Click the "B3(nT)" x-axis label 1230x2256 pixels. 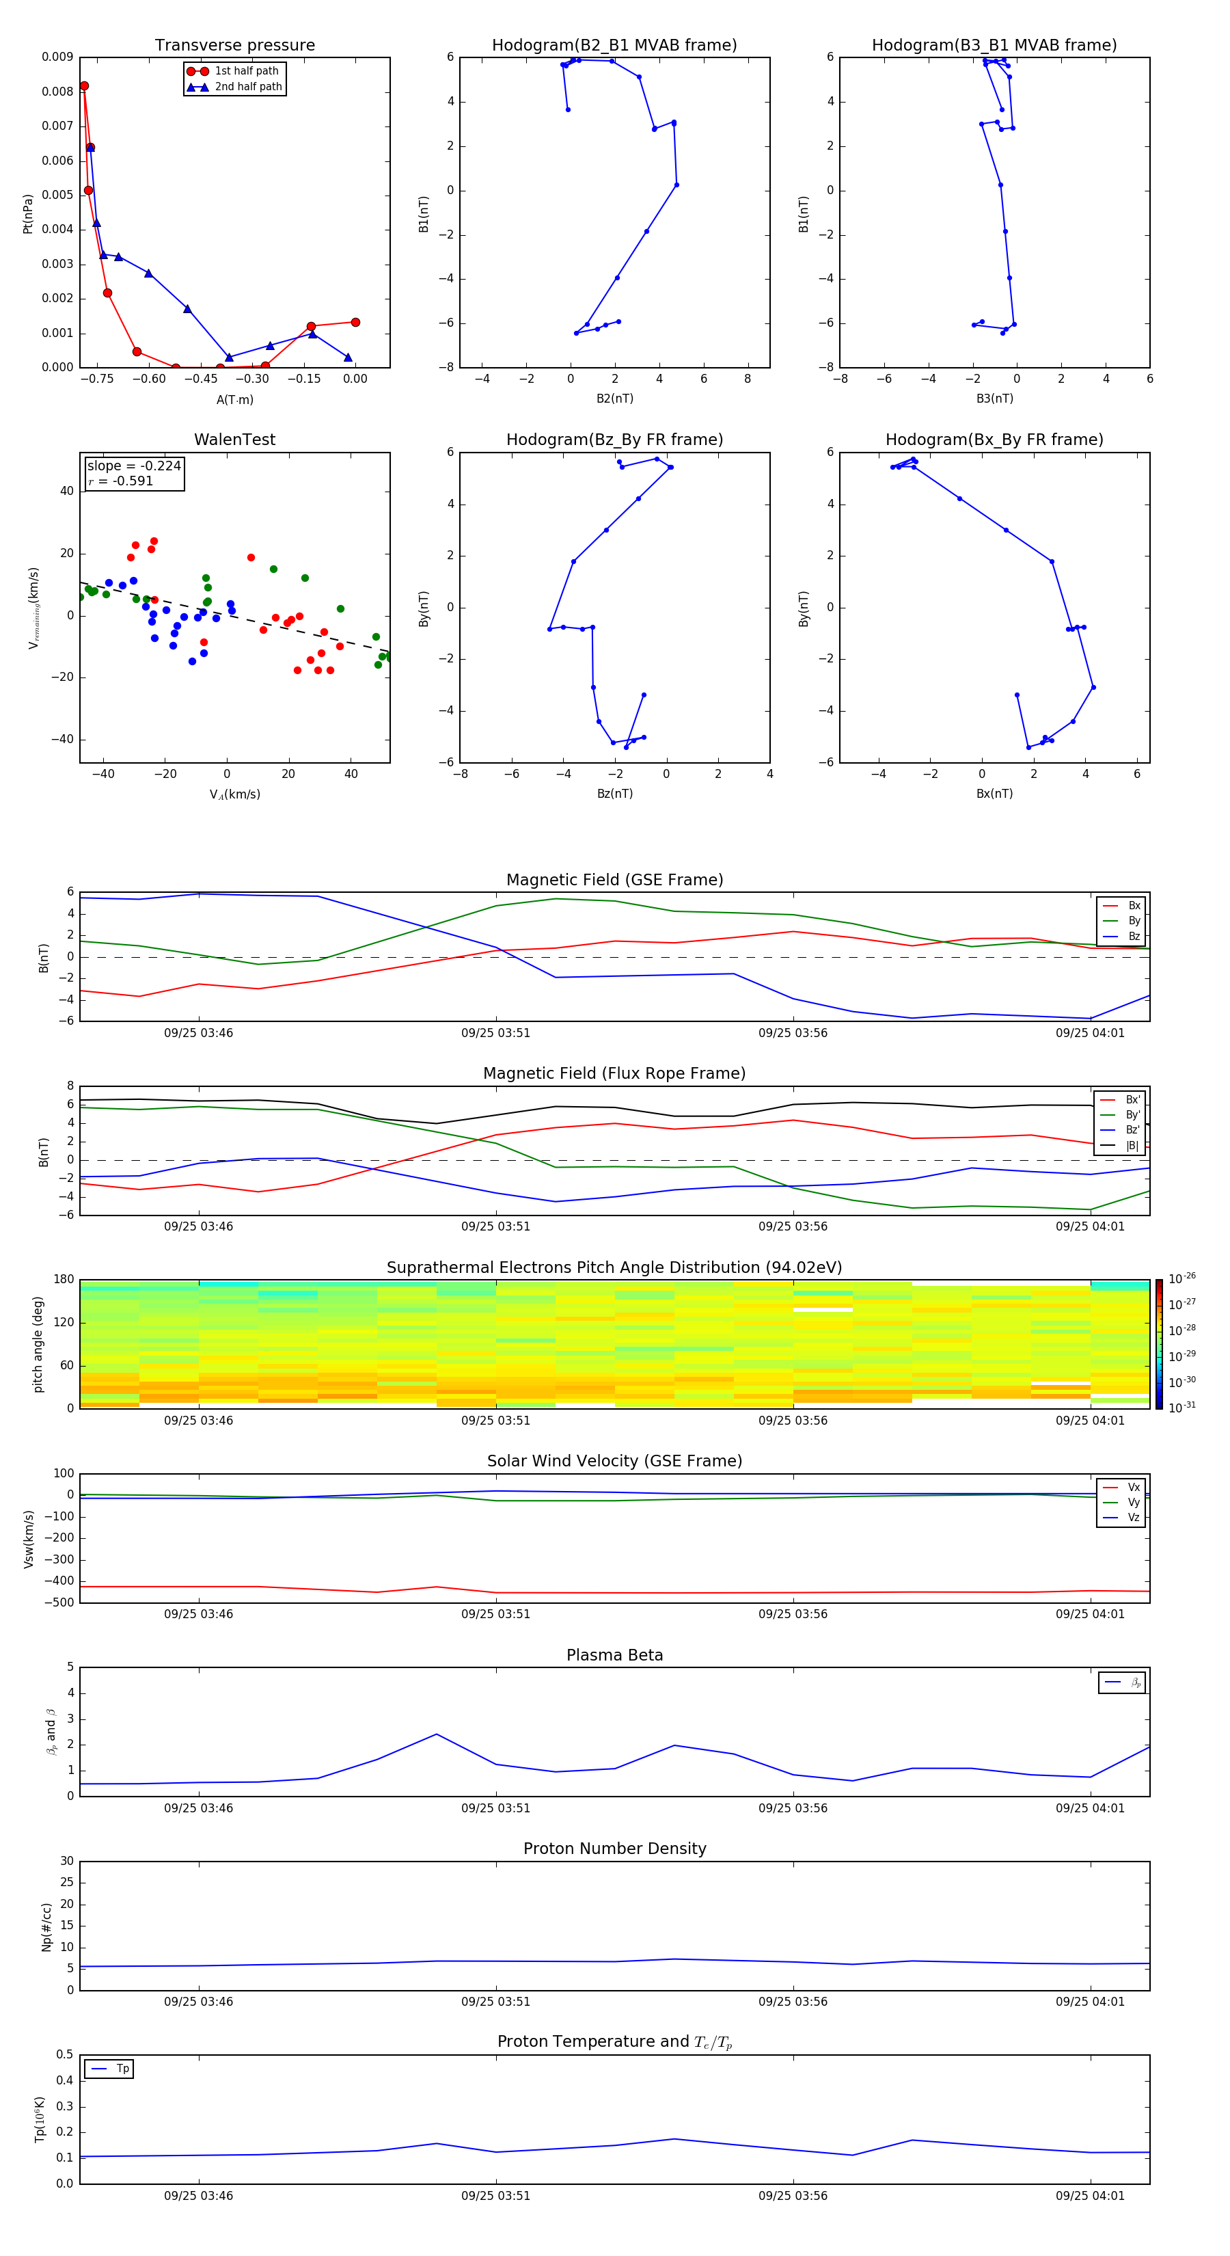tap(994, 399)
